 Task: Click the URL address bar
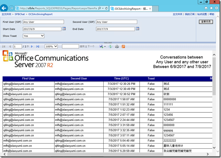pos(58,8)
